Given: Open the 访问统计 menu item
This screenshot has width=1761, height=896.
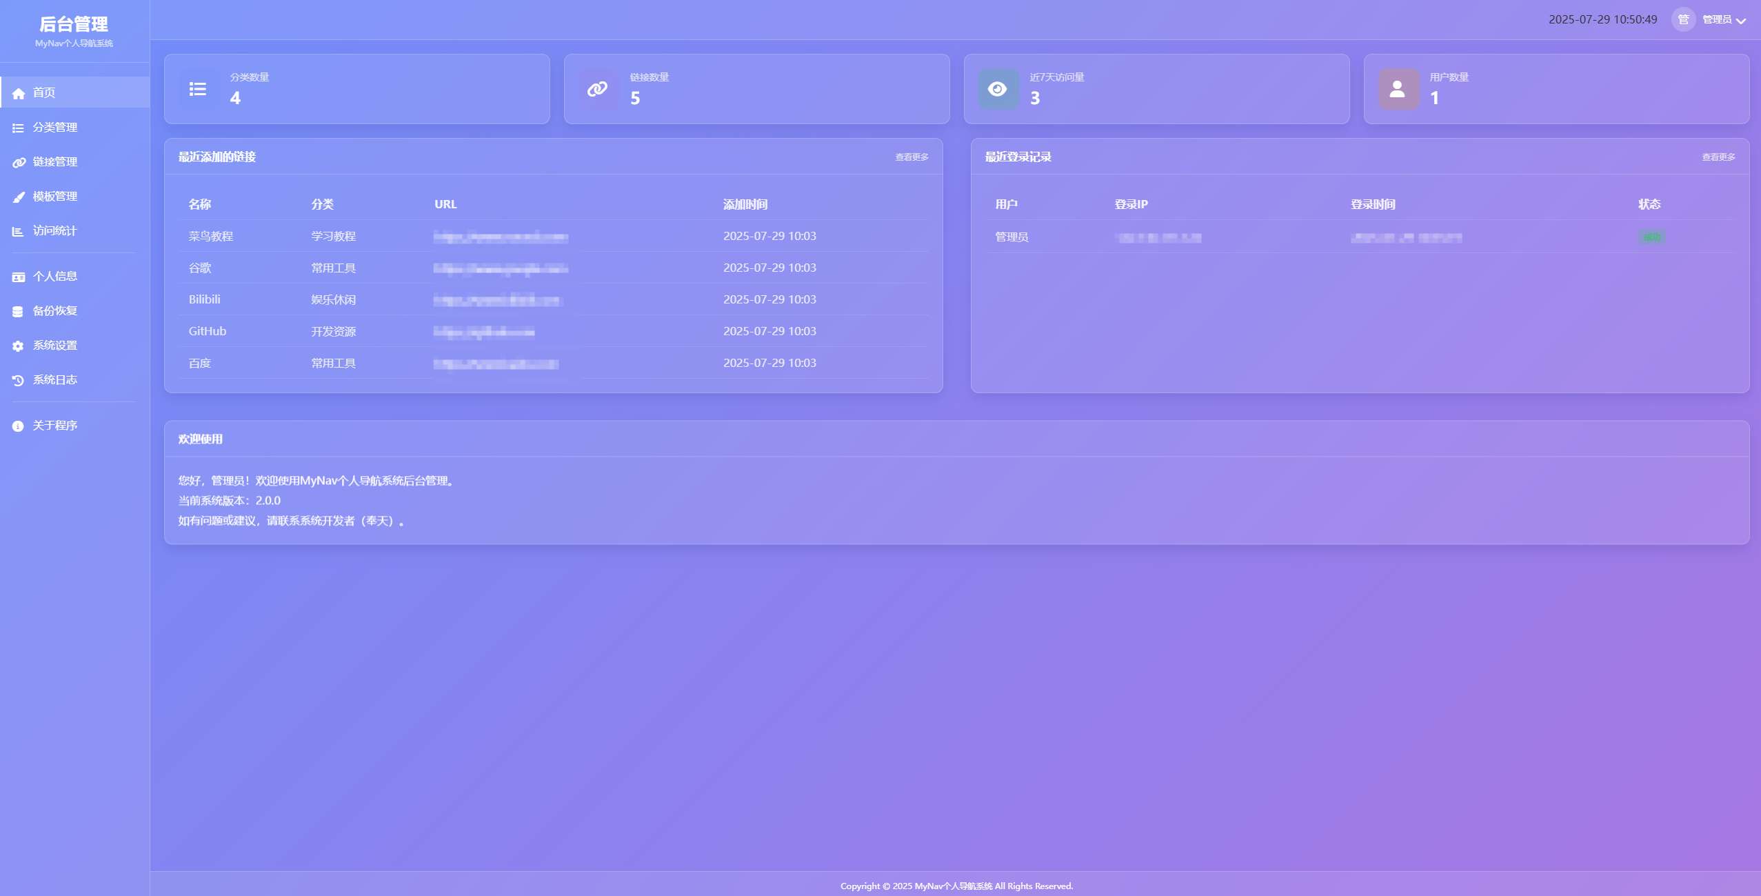Looking at the screenshot, I should (55, 231).
